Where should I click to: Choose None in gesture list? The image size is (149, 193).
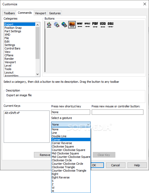(71, 129)
